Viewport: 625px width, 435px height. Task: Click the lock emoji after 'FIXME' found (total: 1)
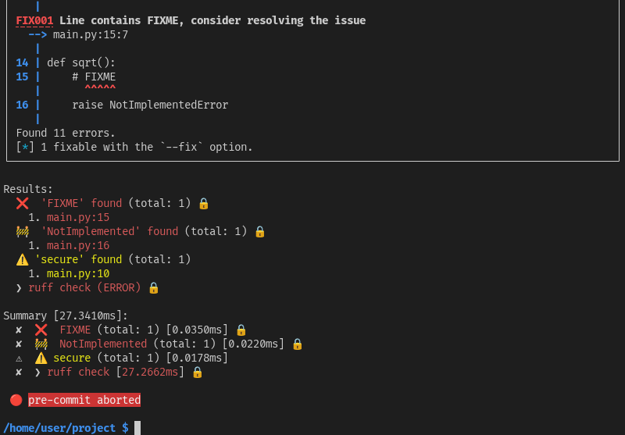pyautogui.click(x=204, y=204)
